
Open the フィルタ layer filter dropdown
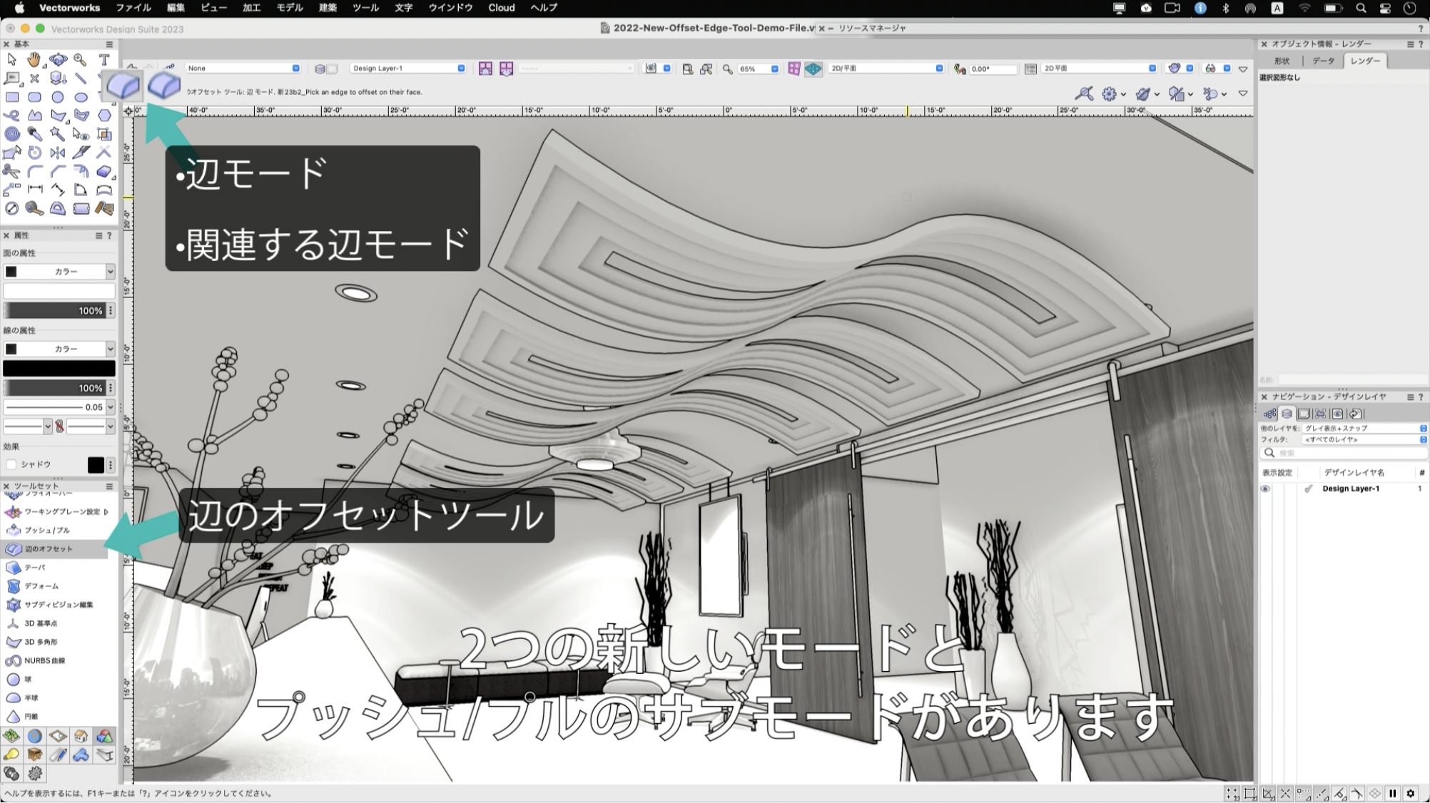[x=1365, y=440]
